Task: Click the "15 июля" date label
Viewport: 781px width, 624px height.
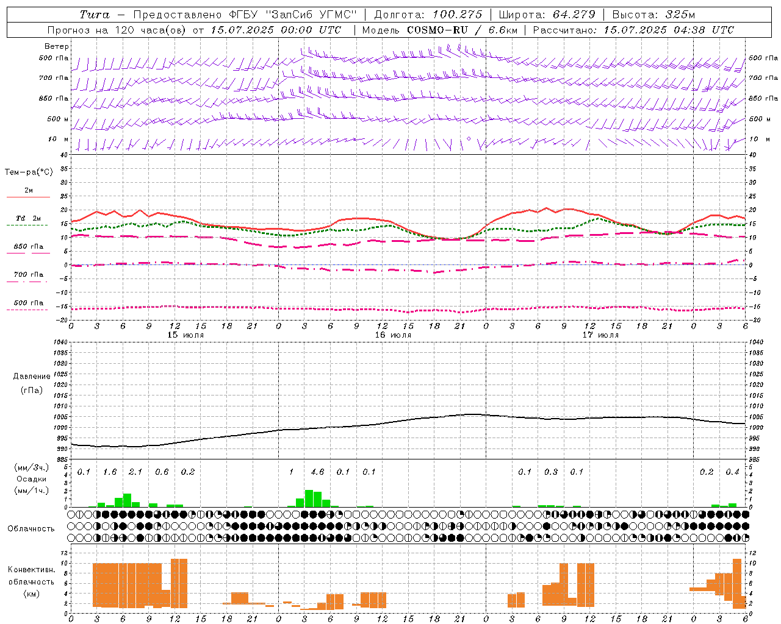Action: click(185, 335)
